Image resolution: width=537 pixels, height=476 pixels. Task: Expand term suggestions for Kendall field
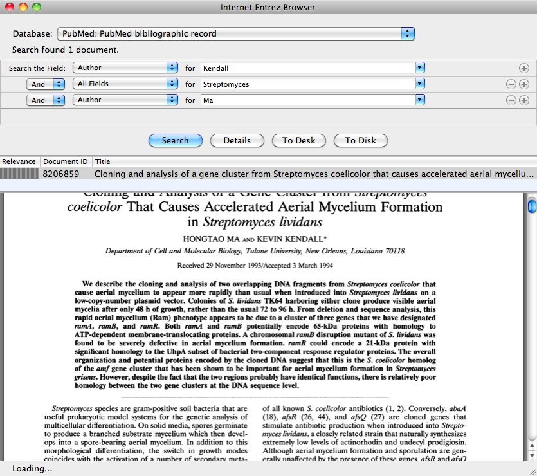click(420, 68)
